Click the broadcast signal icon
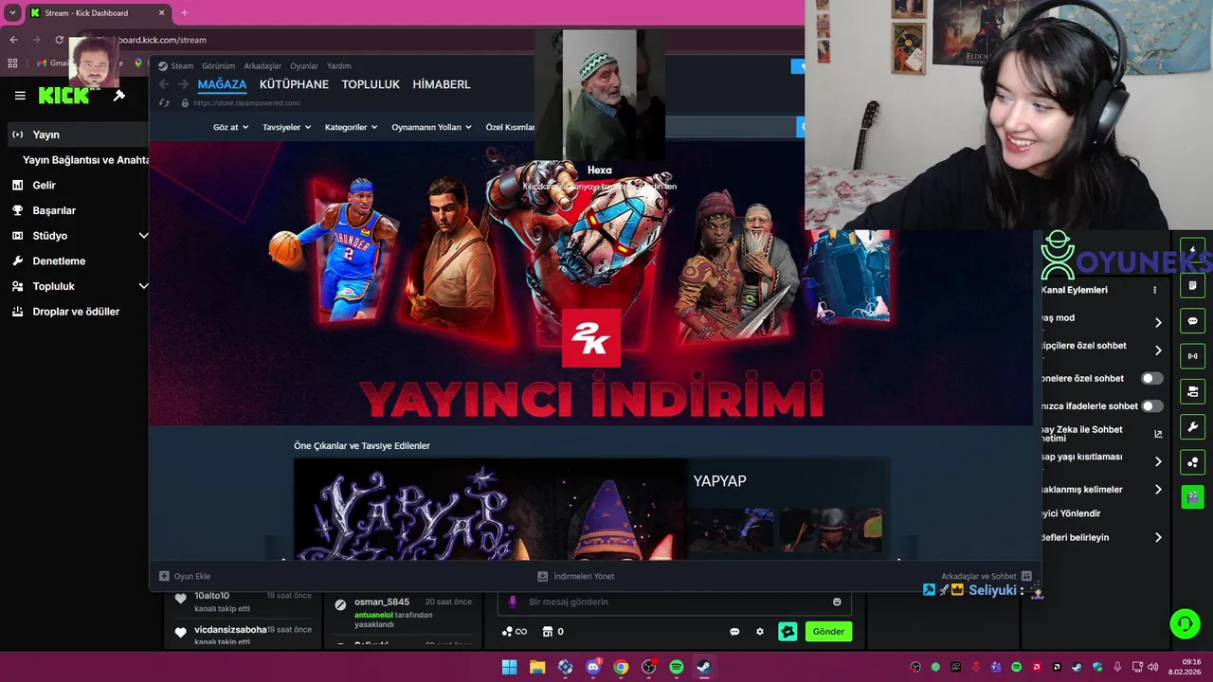 1192,356
